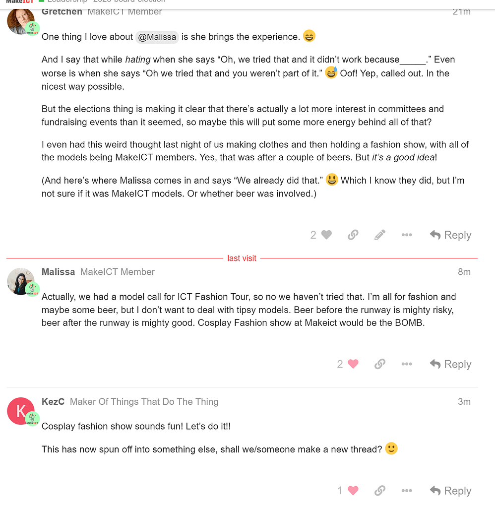Show more actions on Gretchen's post
495x508 pixels.
[407, 235]
